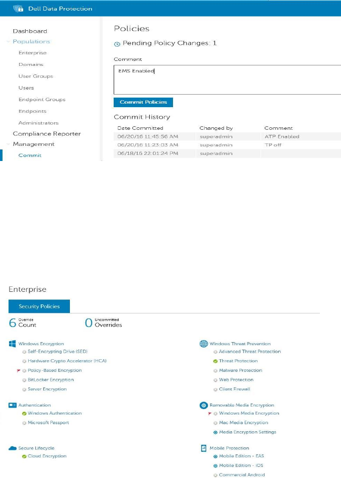The height and width of the screenshot is (481, 341).
Task: Click the Pending Policy Changes clock icon
Action: tap(117, 44)
